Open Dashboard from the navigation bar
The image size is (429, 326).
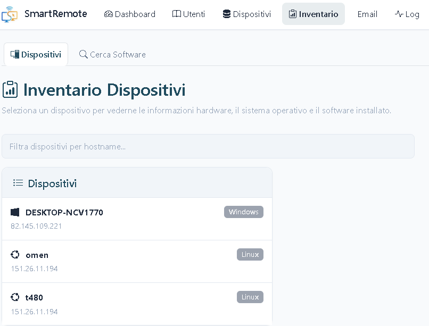point(129,14)
